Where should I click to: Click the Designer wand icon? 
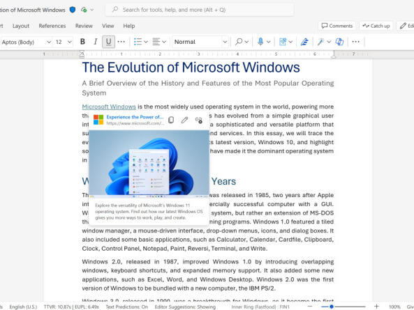(x=320, y=42)
